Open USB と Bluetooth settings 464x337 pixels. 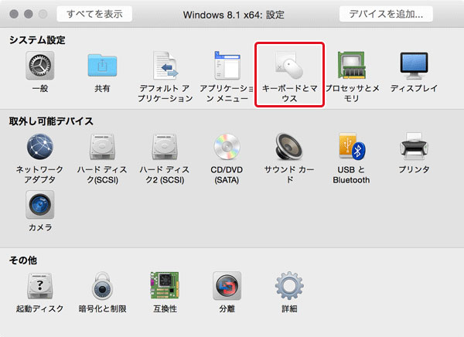coord(352,147)
